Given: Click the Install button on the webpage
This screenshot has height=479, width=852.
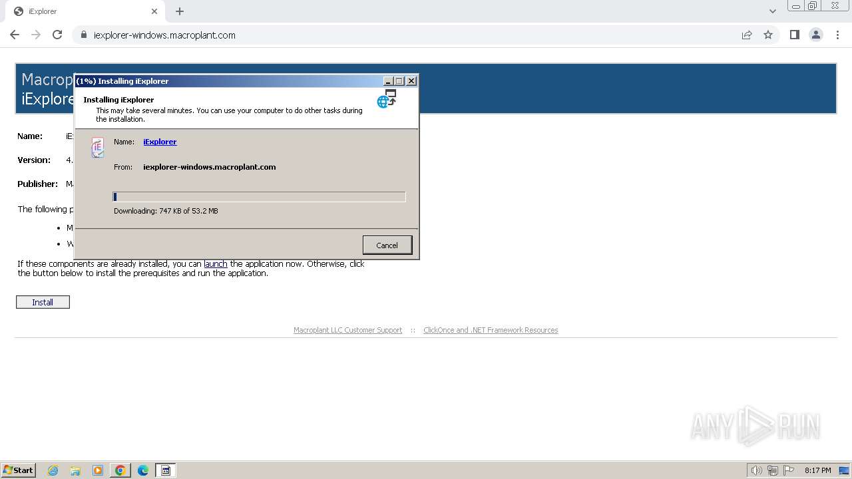Looking at the screenshot, I should click(x=43, y=302).
